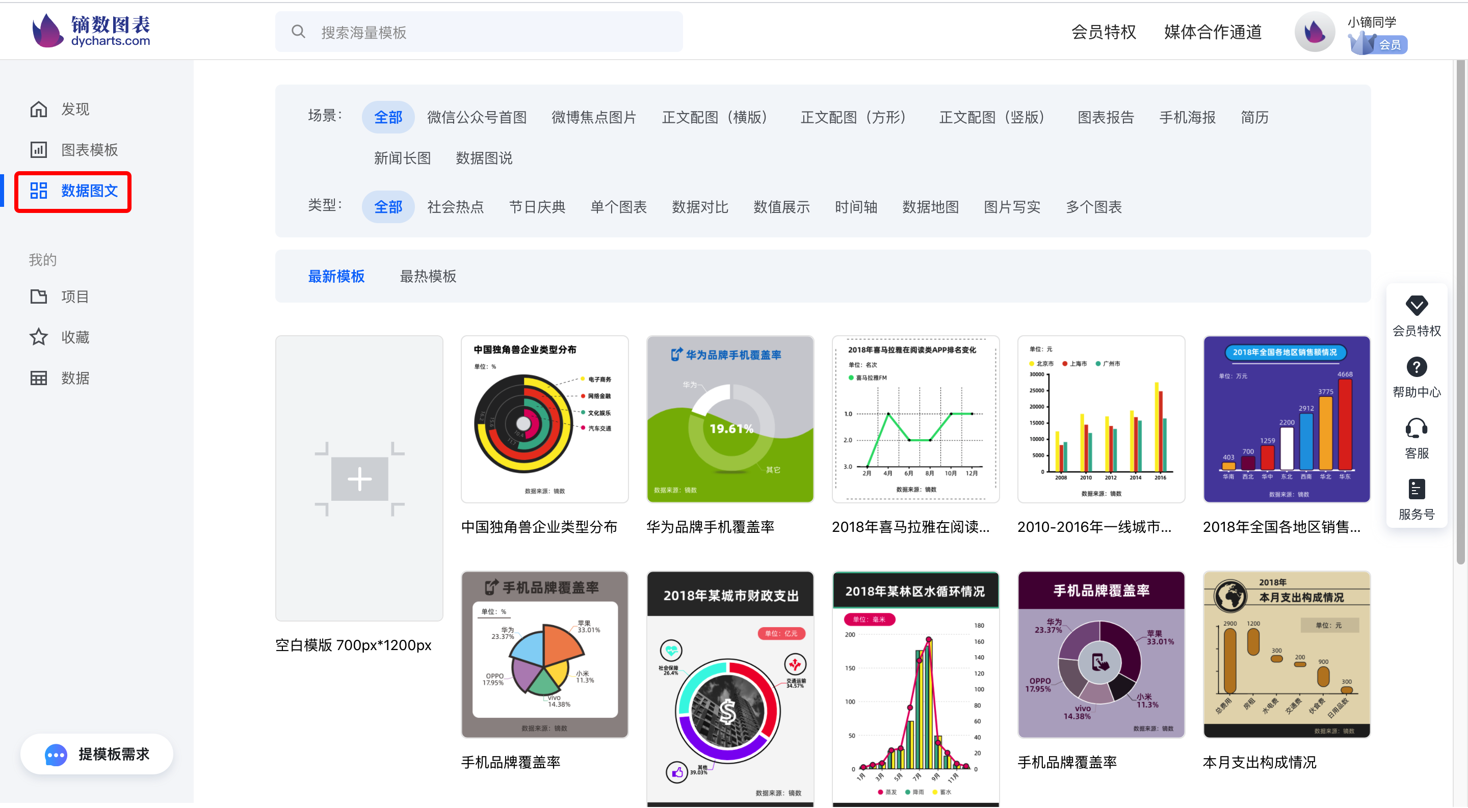Click the dycharts logo icon
The image size is (1468, 808).
pyautogui.click(x=47, y=31)
